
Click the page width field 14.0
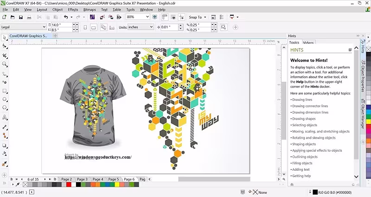click(61, 25)
